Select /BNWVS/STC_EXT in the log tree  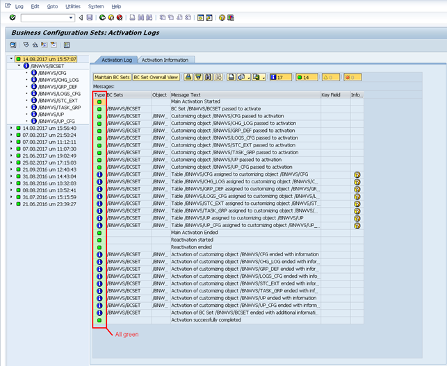[x=57, y=101]
